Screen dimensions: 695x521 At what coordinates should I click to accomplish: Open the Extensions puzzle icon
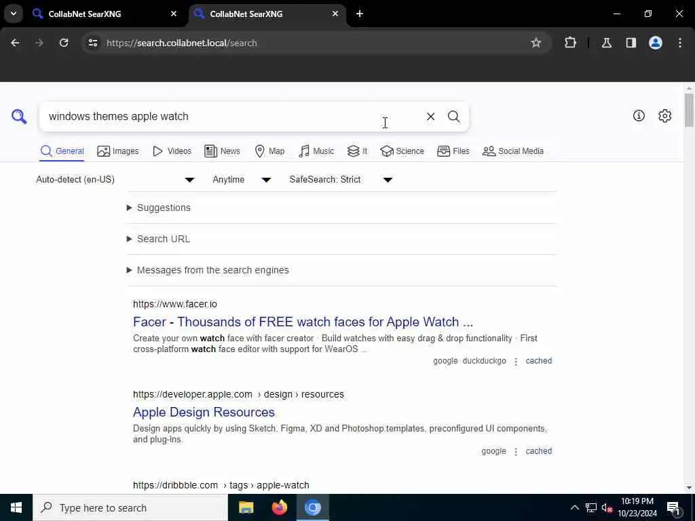570,43
